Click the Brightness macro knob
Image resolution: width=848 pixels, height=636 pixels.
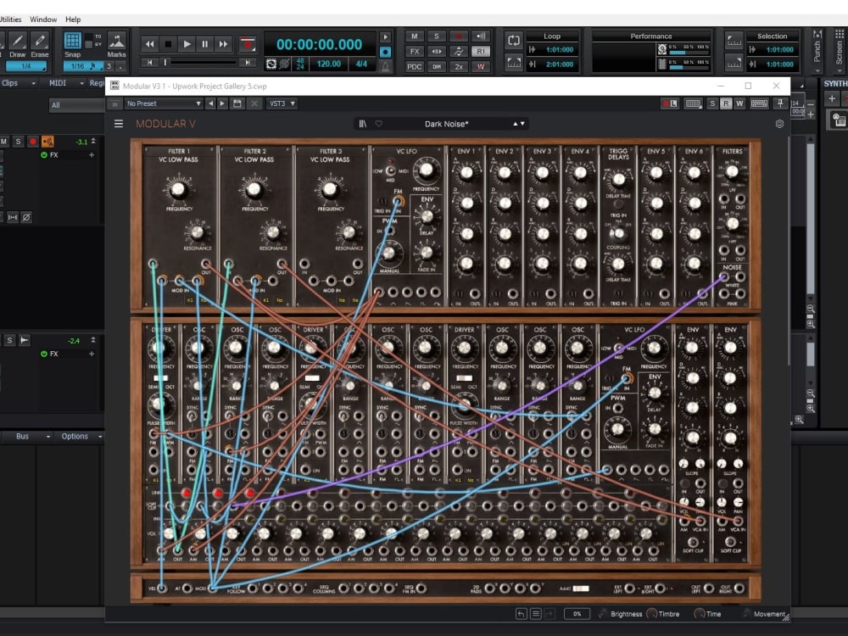(x=603, y=614)
